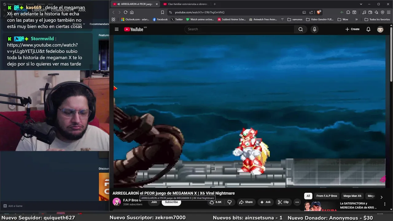Open Brave Leo AI sparkle icon
The image size is (393, 221).
pos(376,12)
